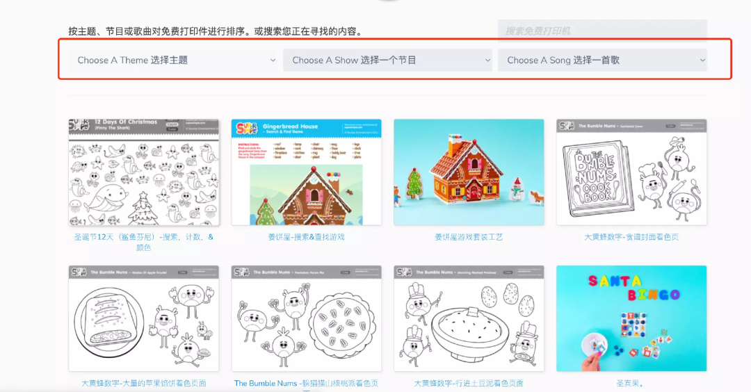Click the 大黄蜂数字-食谱封面着色页 link
Viewport: 751px width, 392px height.
pos(631,237)
